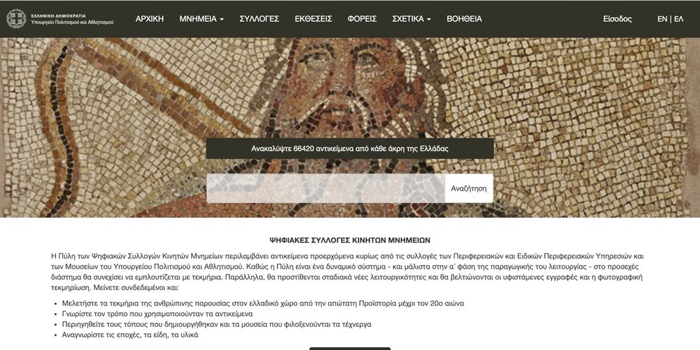Click the Είσοδος login link
Image resolution: width=700 pixels, height=350 pixels.
point(617,19)
